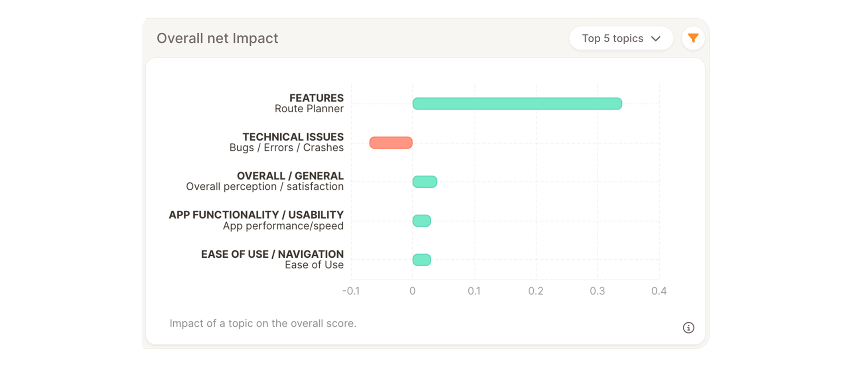The width and height of the screenshot is (861, 372).
Task: Select the red Bugs / Errors / Crashes bar
Action: (391, 143)
